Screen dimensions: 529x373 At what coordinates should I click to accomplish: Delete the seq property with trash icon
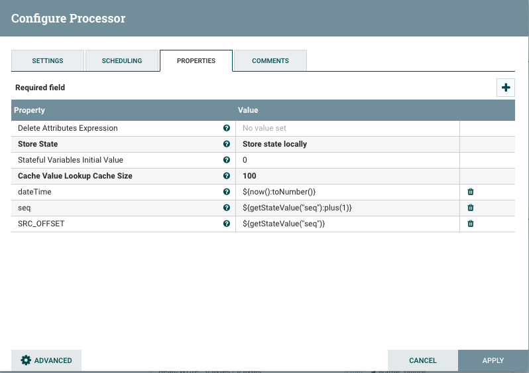click(x=471, y=208)
